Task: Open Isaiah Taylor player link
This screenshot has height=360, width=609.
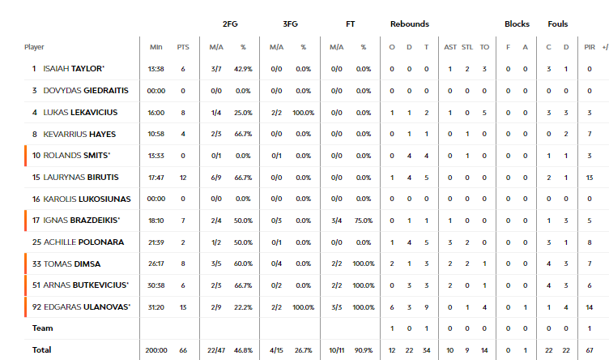Action: 74,69
